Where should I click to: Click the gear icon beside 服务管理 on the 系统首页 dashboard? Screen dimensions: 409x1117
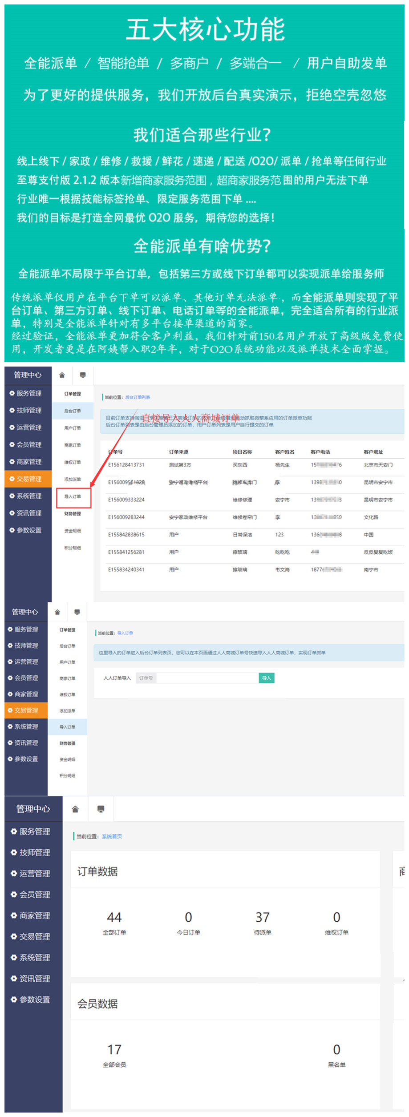coord(14,831)
